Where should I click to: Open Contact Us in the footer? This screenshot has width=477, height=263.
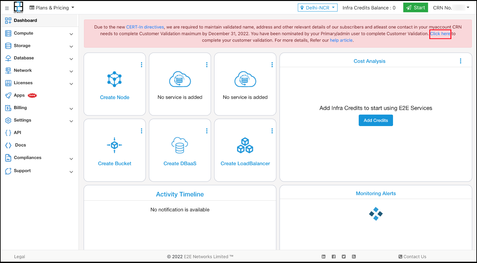coord(412,257)
